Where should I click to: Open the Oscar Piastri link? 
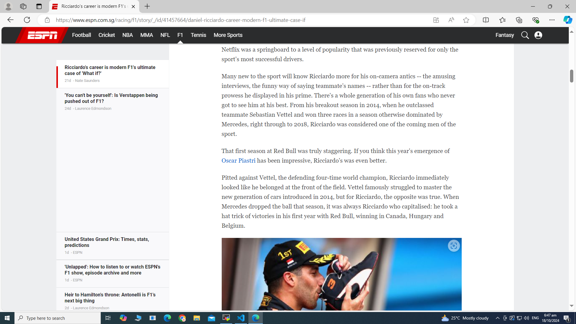[238, 160]
